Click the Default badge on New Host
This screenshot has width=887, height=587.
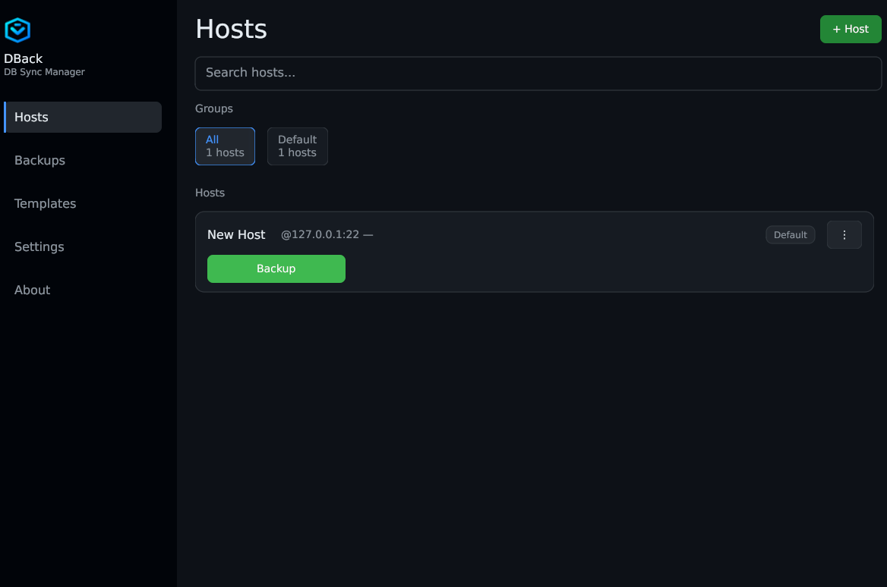point(790,235)
